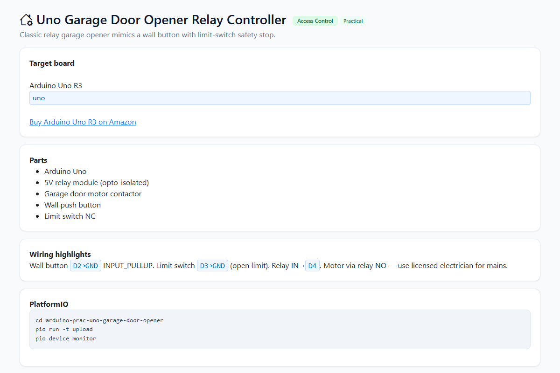Screen dimensions: 560x373
Task: Click the 'pio run -t upload' line
Action: (64, 329)
